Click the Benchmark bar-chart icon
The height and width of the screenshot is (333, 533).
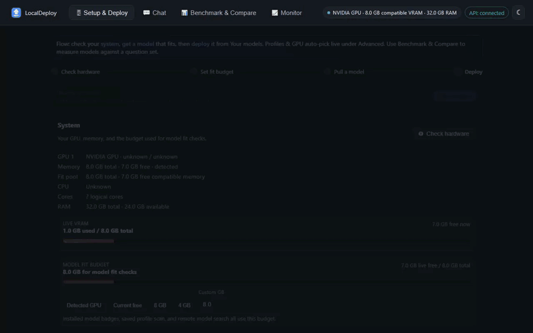click(x=184, y=12)
